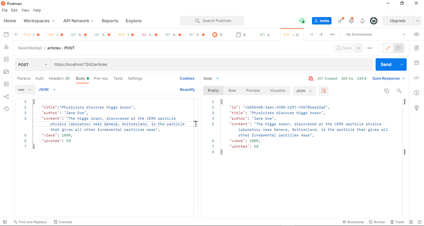Expand the Upgrade dropdown arrow
This screenshot has width=424, height=226.
coord(417,21)
